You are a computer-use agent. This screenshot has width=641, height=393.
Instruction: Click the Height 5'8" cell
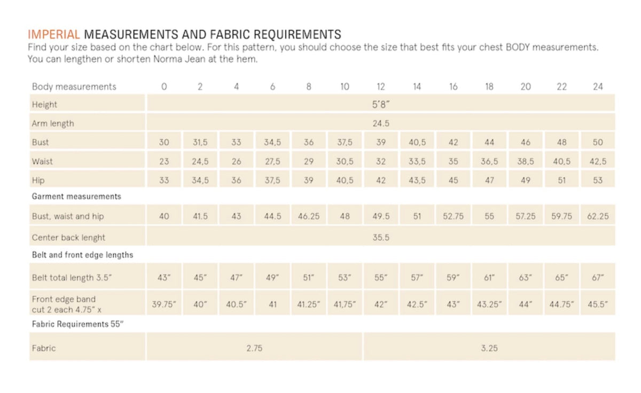coord(381,105)
